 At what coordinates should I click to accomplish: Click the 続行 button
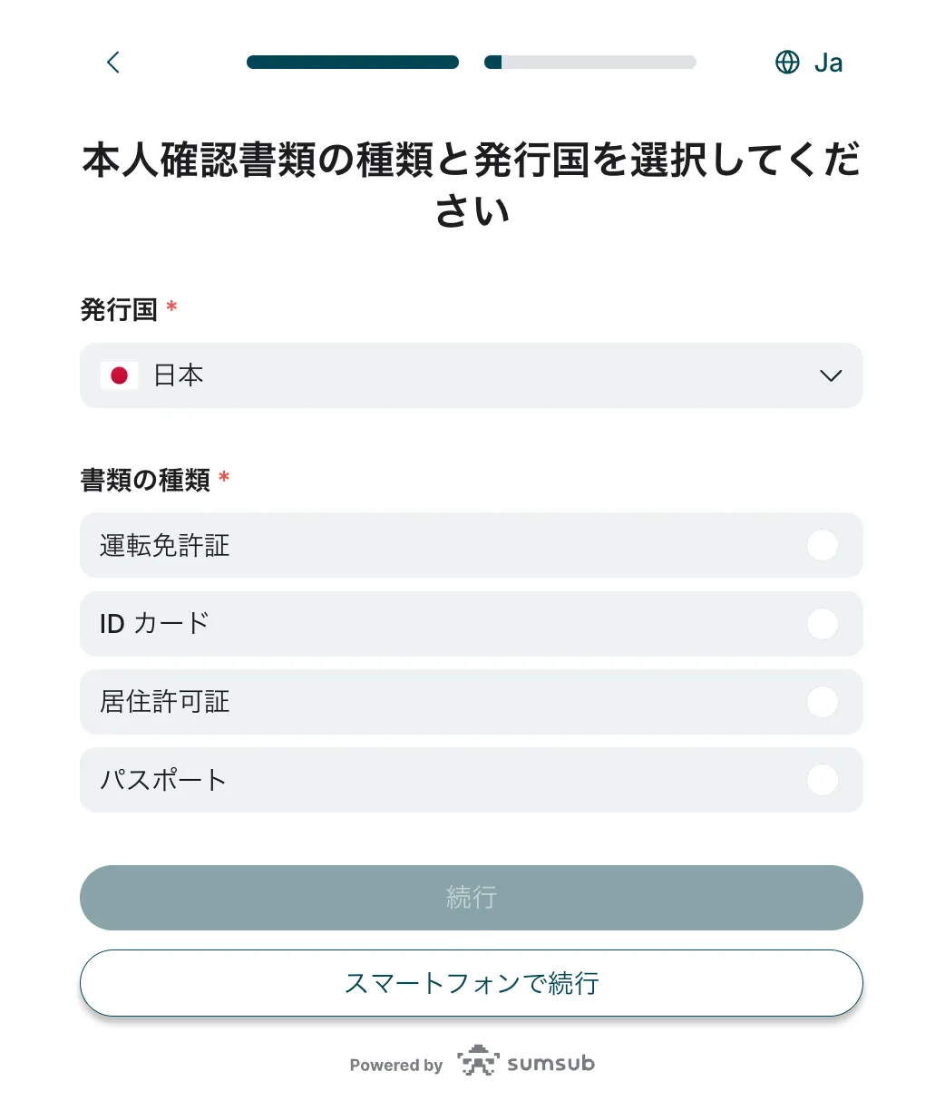point(472,897)
